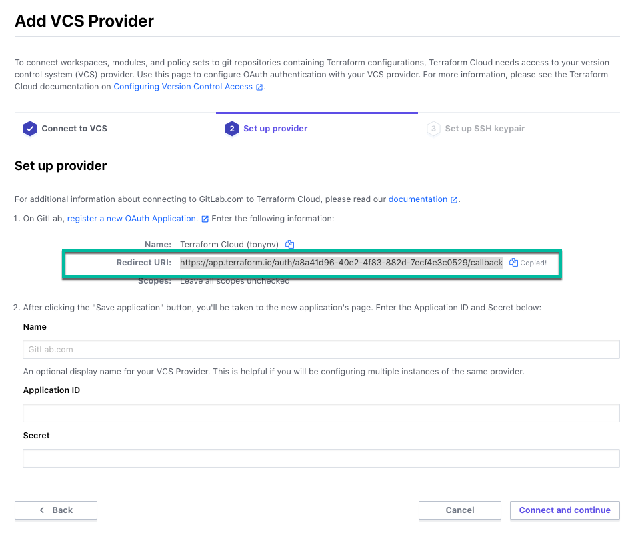Click external link icon after OAuth Application
640x541 pixels.
pyautogui.click(x=205, y=219)
